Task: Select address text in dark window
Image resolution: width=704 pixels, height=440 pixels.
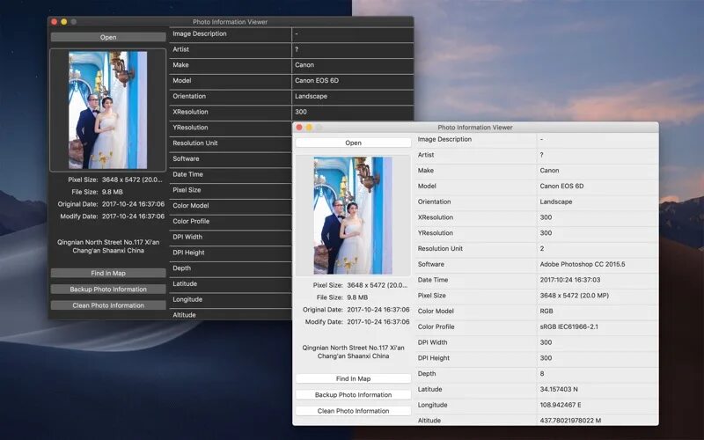Action: click(107, 246)
